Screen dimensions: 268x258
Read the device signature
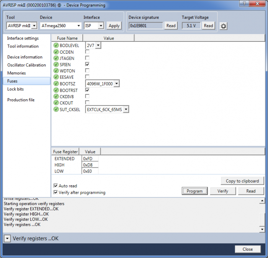[x=171, y=26]
